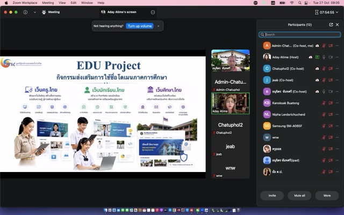
Task: Select Aday Atime's video thumbnail
Action: pyautogui.click(x=231, y=103)
